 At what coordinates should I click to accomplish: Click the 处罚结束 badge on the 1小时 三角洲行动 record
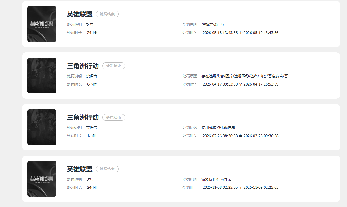[x=114, y=118]
